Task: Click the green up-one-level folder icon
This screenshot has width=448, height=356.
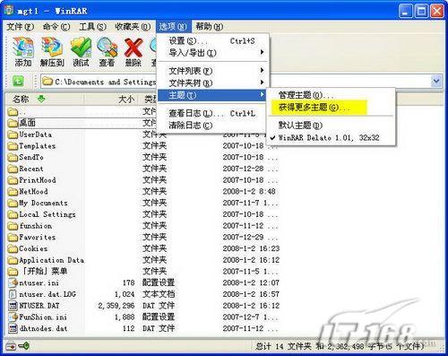Action: [x=18, y=81]
